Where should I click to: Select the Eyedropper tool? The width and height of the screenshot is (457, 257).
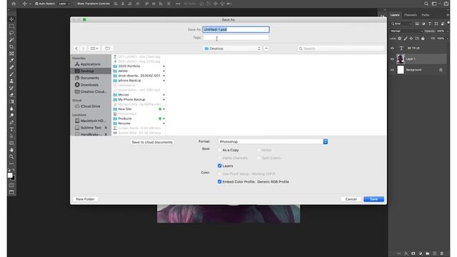(11, 60)
